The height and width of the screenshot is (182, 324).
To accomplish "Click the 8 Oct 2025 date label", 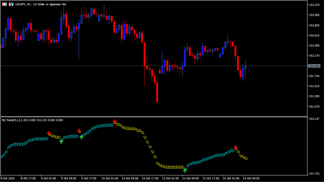I will (x=8, y=178).
